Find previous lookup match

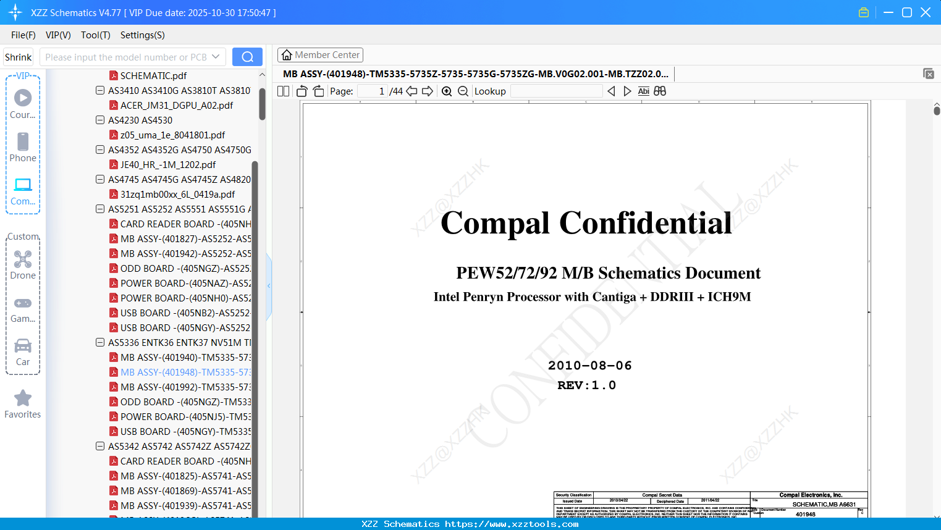[611, 91]
